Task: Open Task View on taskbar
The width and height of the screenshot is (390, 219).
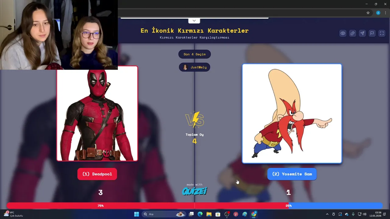Action: click(191, 214)
